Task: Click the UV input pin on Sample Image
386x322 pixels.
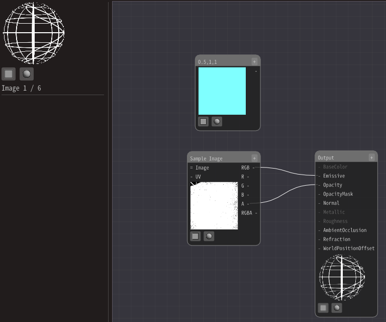Action: 191,177
